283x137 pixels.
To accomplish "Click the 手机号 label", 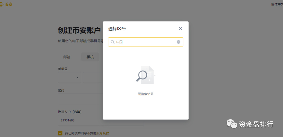I will (x=63, y=69).
